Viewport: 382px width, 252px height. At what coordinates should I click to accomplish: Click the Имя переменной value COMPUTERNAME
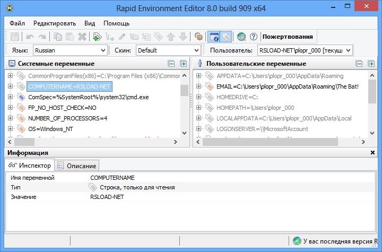[112, 178]
